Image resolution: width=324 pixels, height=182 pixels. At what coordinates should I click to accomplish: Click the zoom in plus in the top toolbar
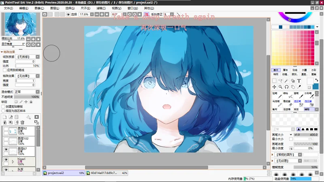pos(102,14)
